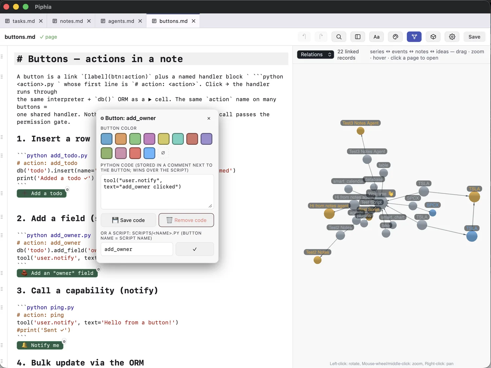Run the Add an "owner" field button
This screenshot has height=368, width=491.
57,273
